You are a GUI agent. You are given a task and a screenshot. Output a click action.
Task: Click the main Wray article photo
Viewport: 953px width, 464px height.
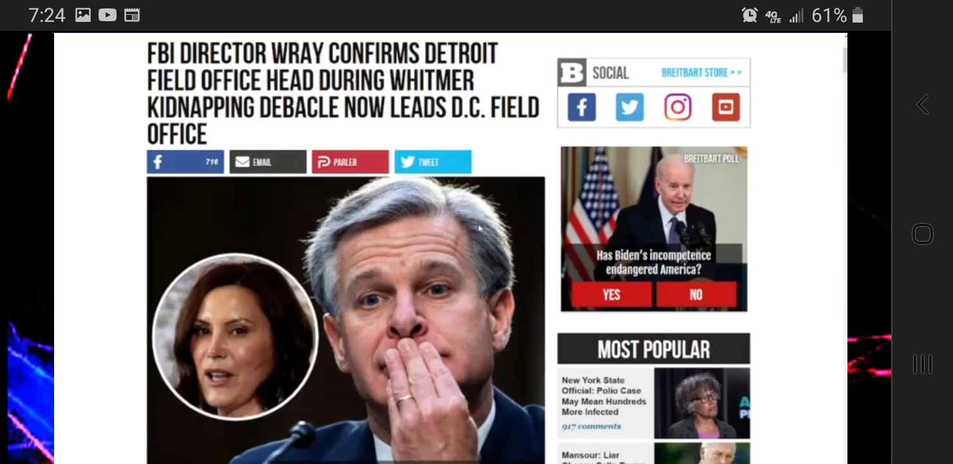click(346, 320)
